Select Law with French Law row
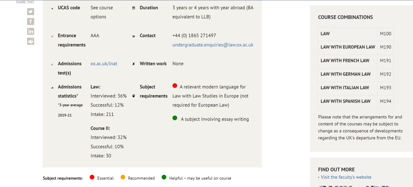The image size is (413, 187). pos(356,61)
